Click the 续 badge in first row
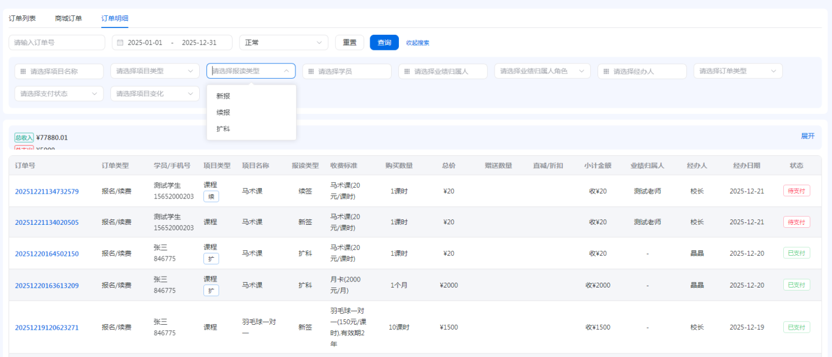Viewport: 832px width, 357px height. pyautogui.click(x=211, y=196)
